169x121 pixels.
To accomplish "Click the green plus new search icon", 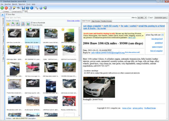I will pyautogui.click(x=2, y=8).
